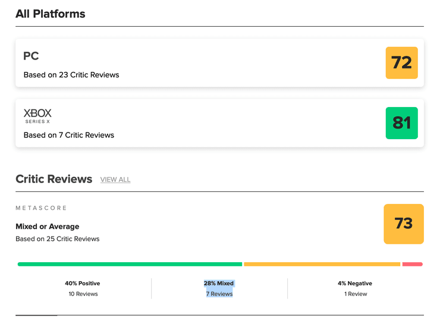
Task: Click the Xbox Series X logo
Action: [x=37, y=115]
